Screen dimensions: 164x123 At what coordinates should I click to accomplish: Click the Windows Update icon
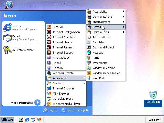point(49,73)
